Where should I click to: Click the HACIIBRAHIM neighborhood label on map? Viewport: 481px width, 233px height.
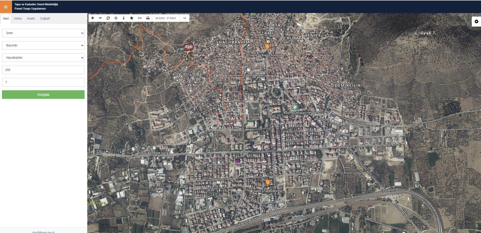click(x=234, y=42)
